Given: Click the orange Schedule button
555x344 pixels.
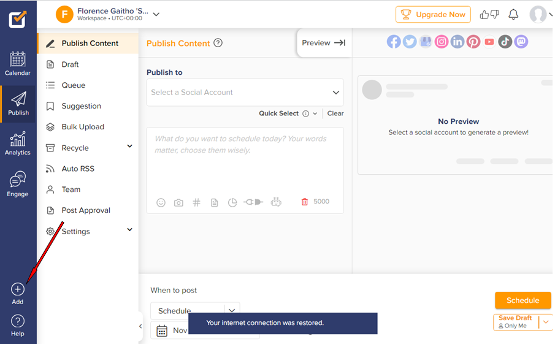Looking at the screenshot, I should (522, 300).
